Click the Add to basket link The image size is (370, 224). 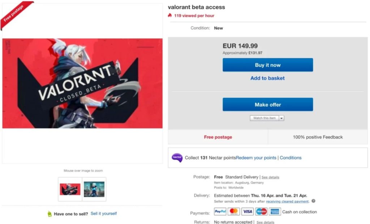tap(267, 78)
